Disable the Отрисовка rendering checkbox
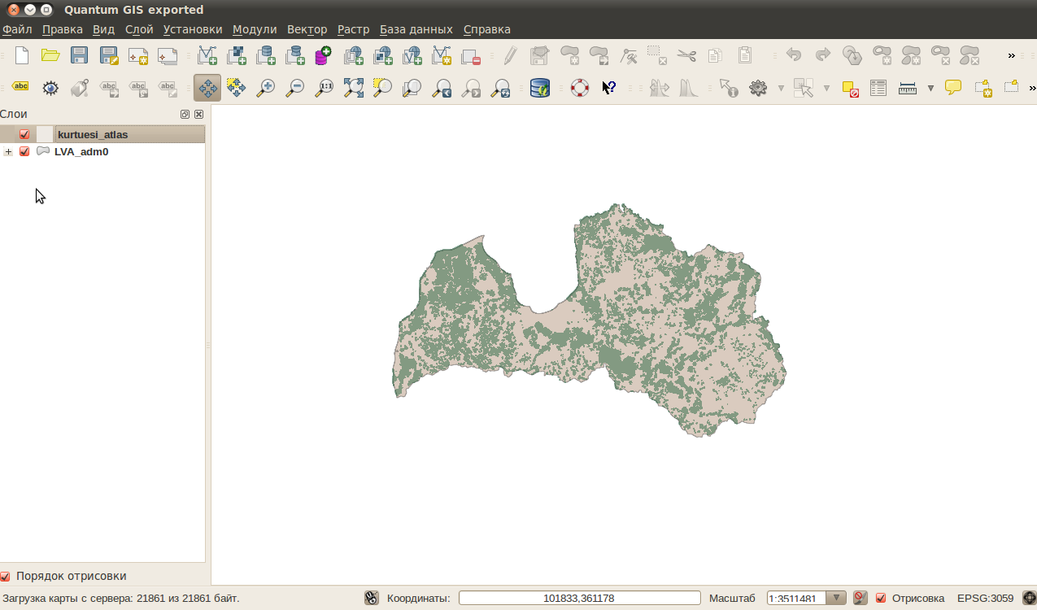The height and width of the screenshot is (610, 1037). tap(881, 597)
